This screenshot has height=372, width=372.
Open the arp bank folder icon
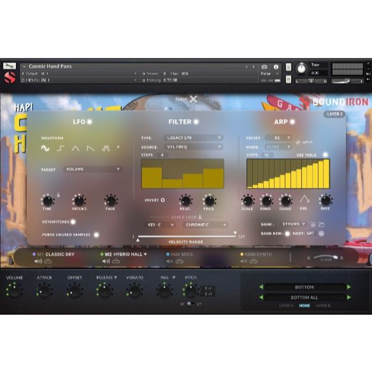click(x=321, y=224)
